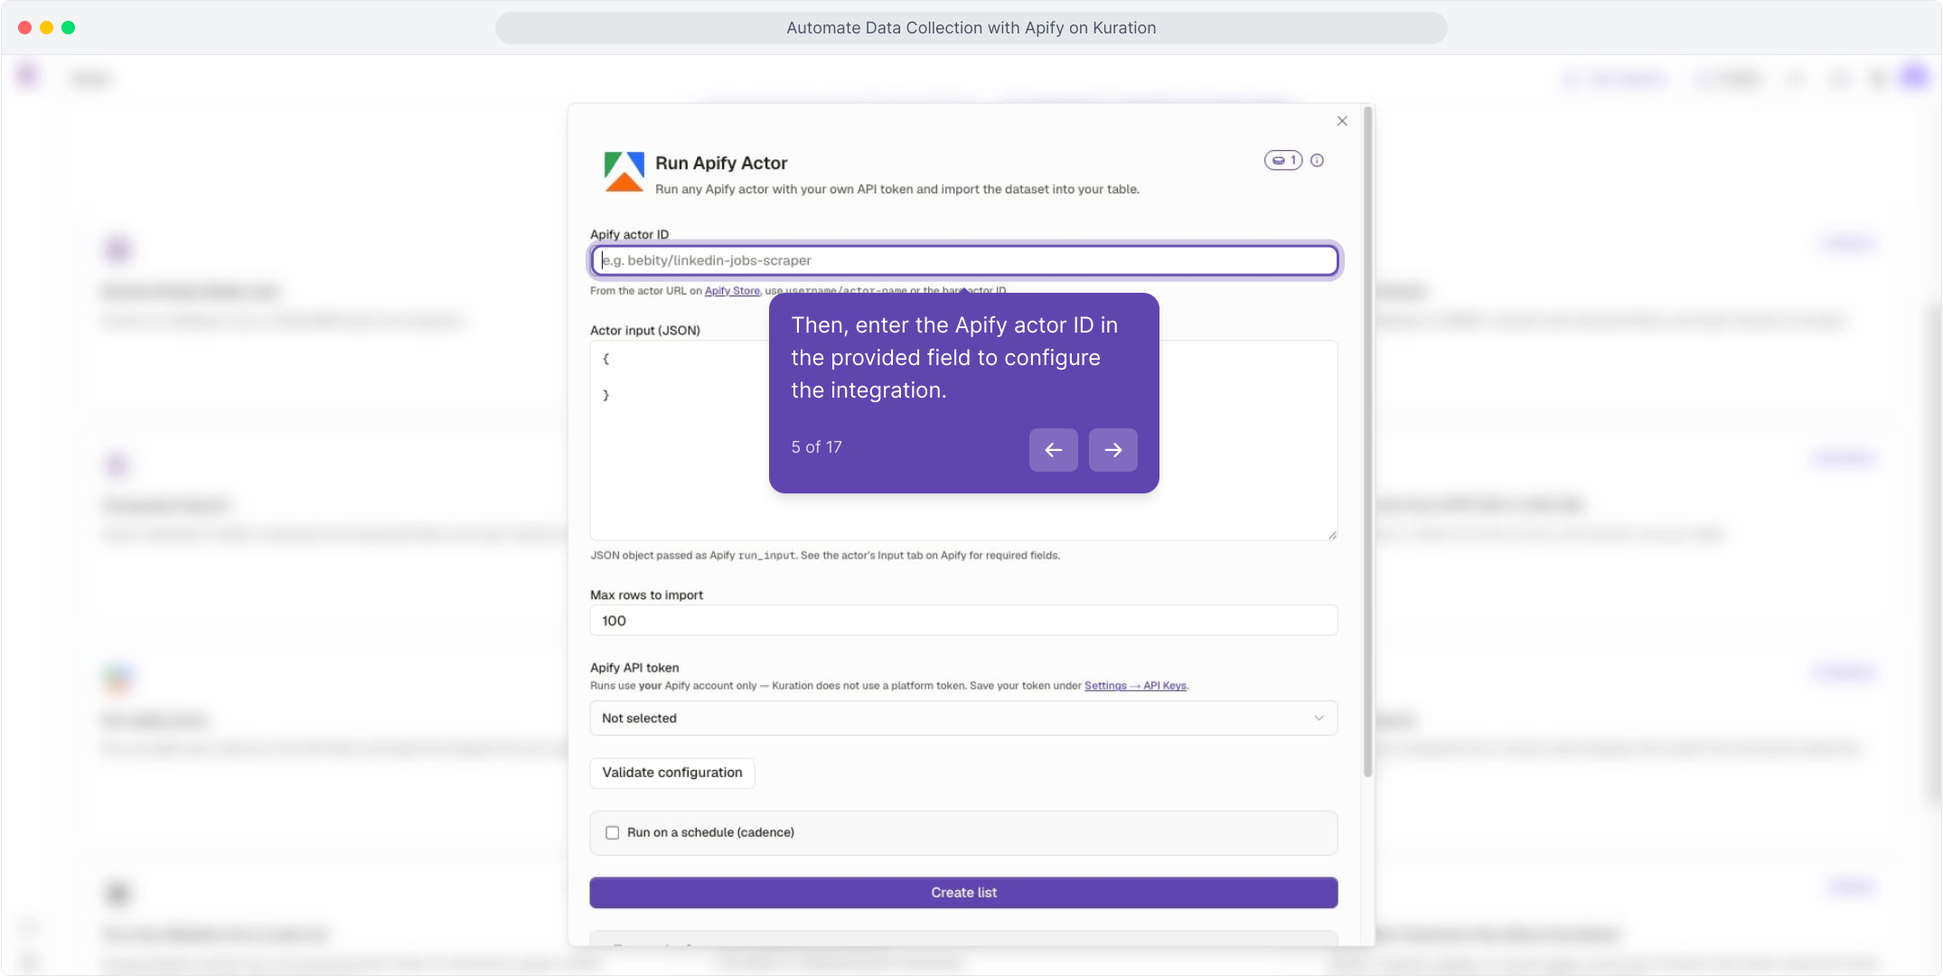The width and height of the screenshot is (1943, 976).
Task: Advance to next tour step
Action: coord(1113,450)
